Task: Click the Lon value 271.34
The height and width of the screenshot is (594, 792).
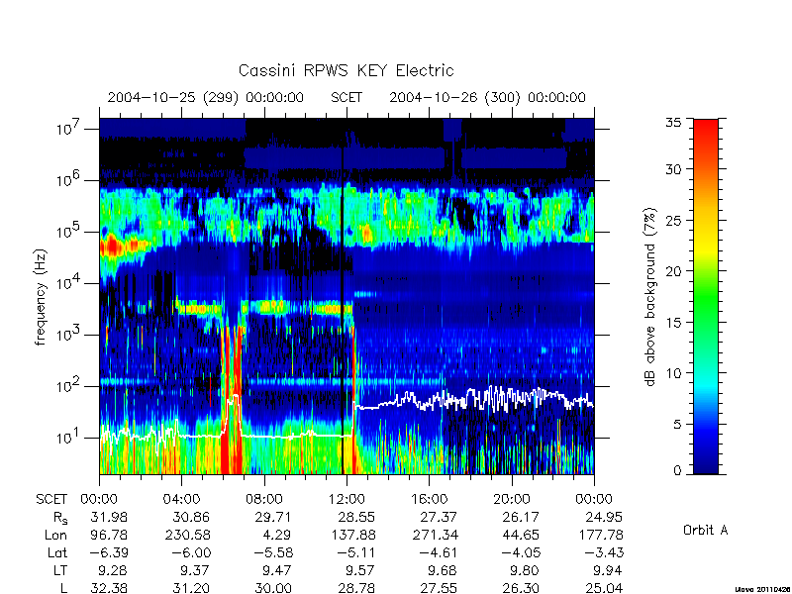Action: click(435, 535)
